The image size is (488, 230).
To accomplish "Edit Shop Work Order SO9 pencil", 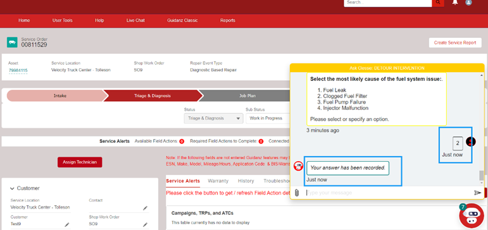I will click(x=145, y=224).
